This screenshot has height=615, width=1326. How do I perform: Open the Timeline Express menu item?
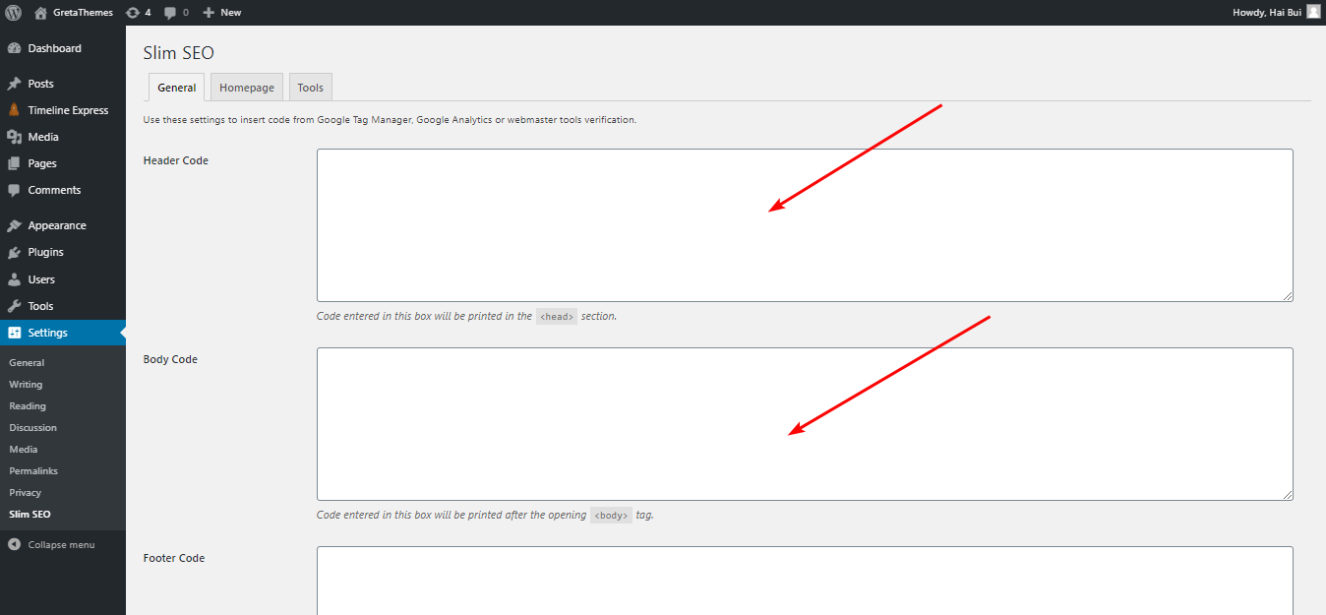click(x=63, y=110)
